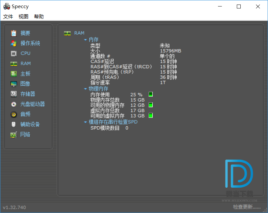This screenshot has height=213, width=268.
Task: Go to the 辅助设备 section
Action: pyautogui.click(x=30, y=124)
